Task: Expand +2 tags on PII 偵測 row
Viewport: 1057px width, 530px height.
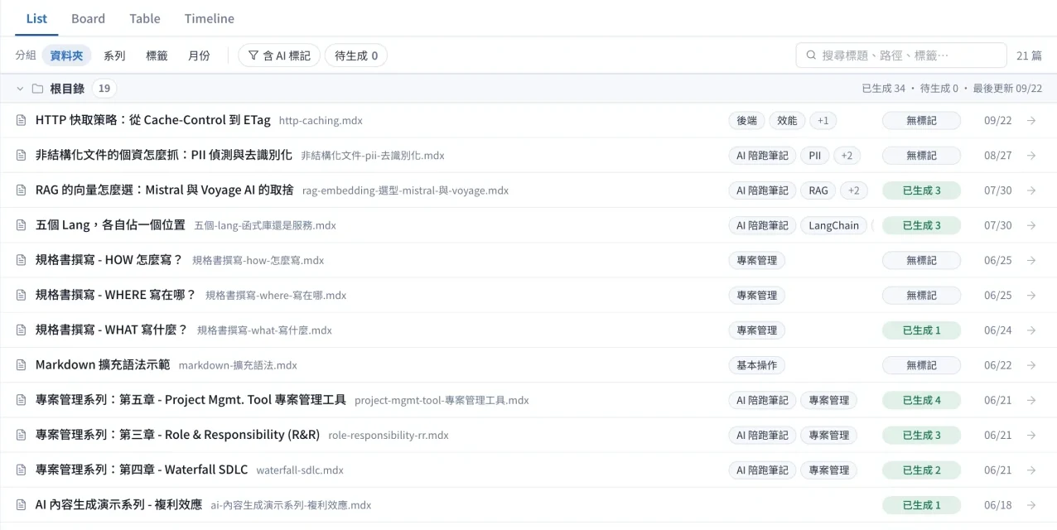Action: pyautogui.click(x=847, y=156)
